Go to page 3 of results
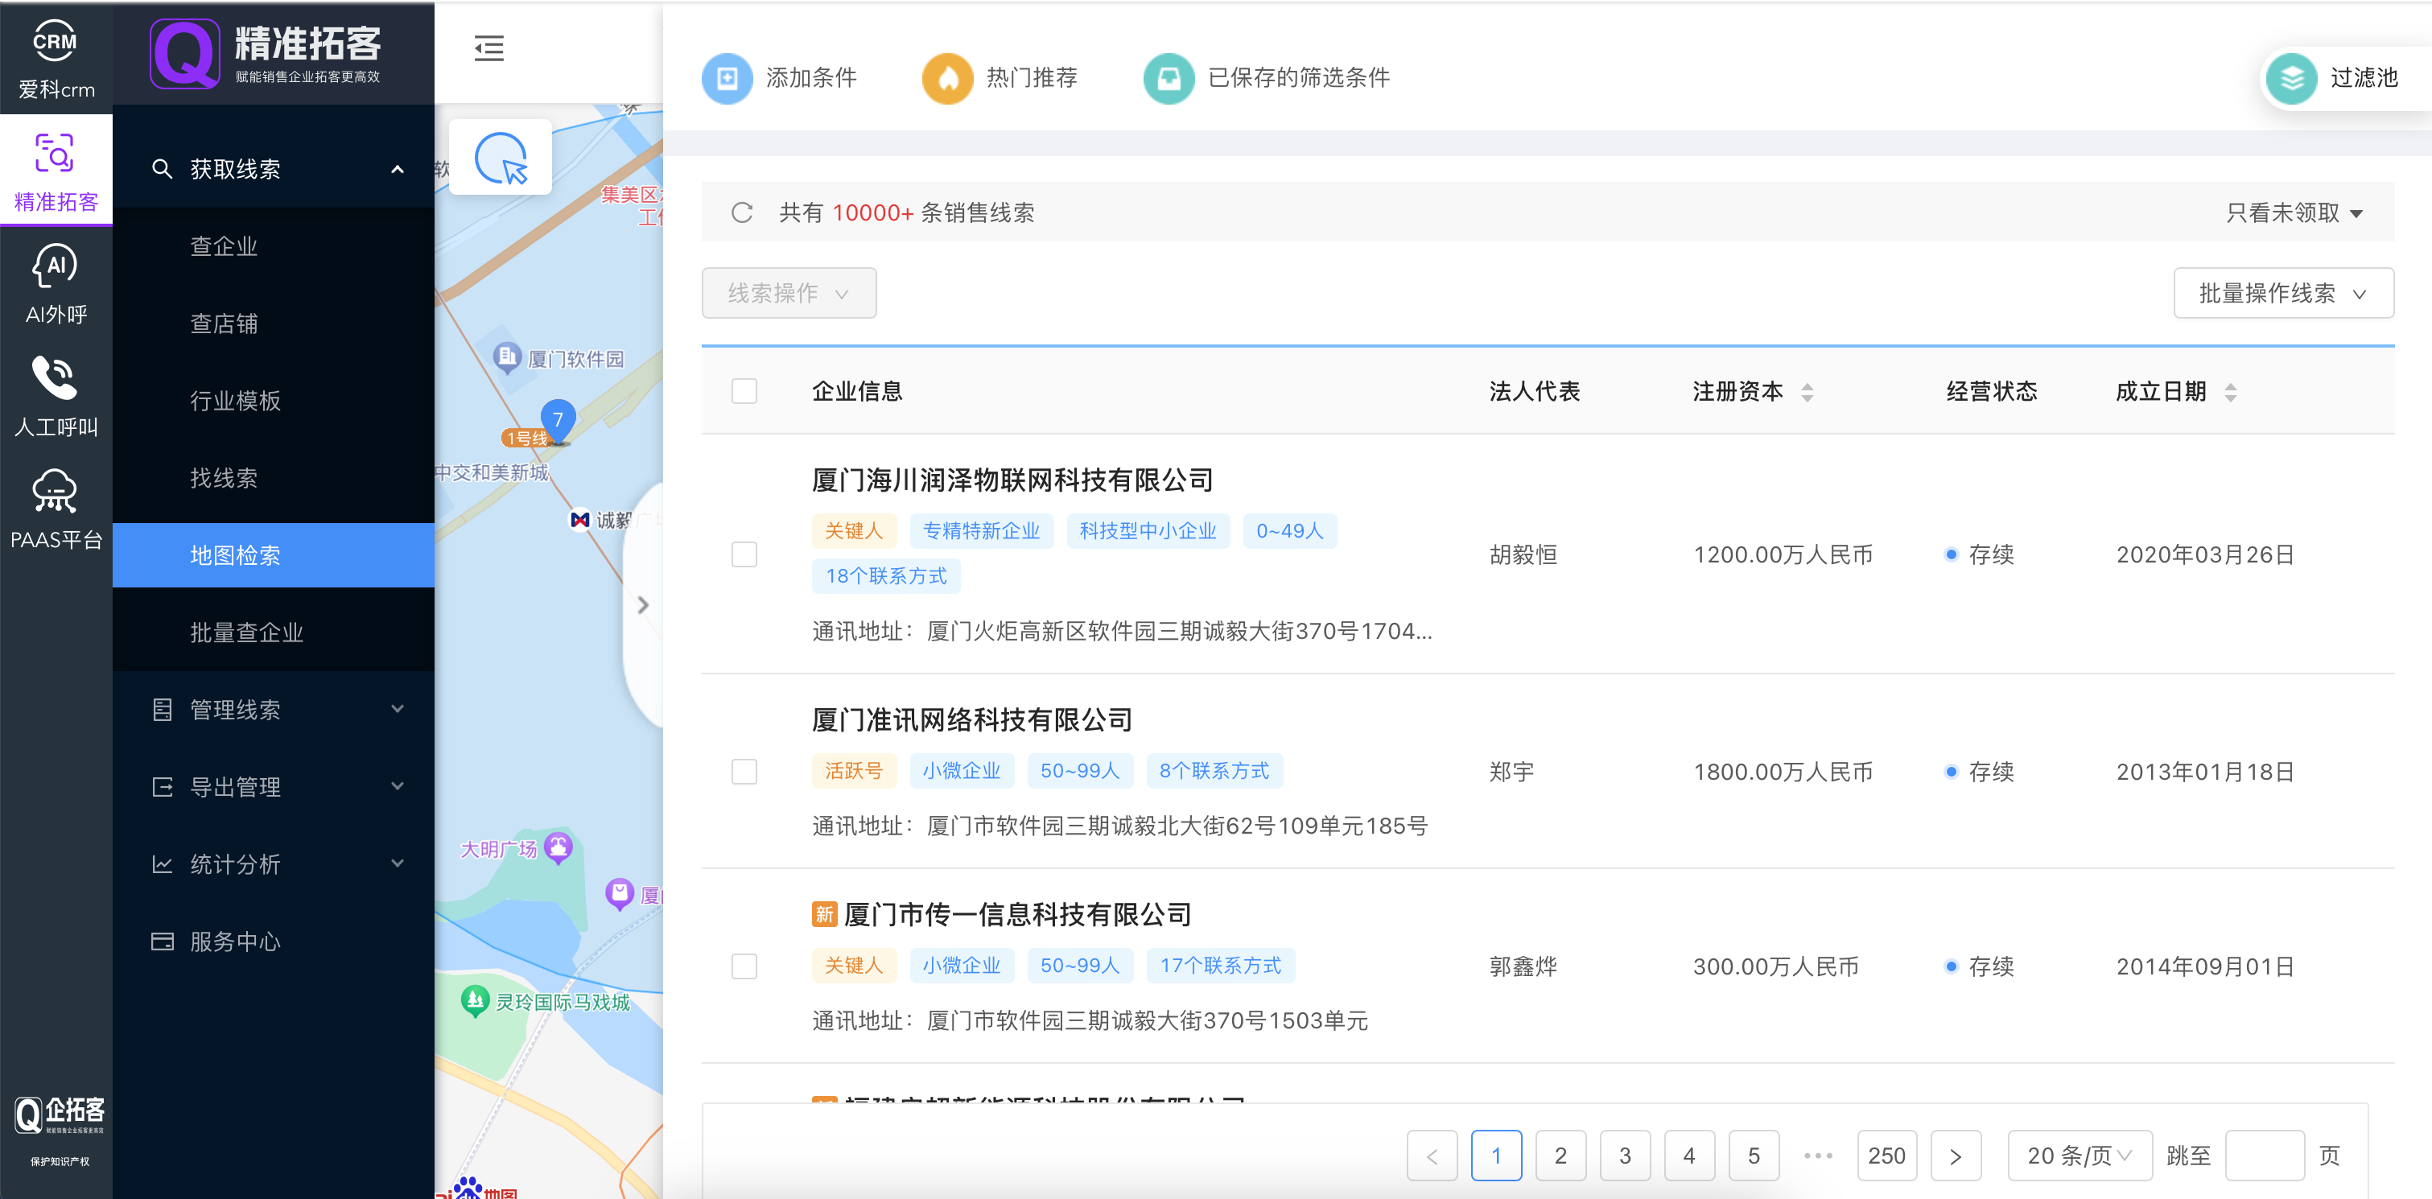Screen dimensions: 2432x1199 [1624, 1156]
